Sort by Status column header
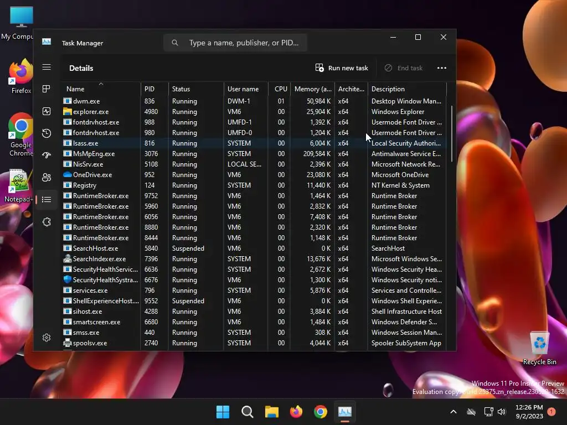This screenshot has height=425, width=567. pyautogui.click(x=196, y=89)
